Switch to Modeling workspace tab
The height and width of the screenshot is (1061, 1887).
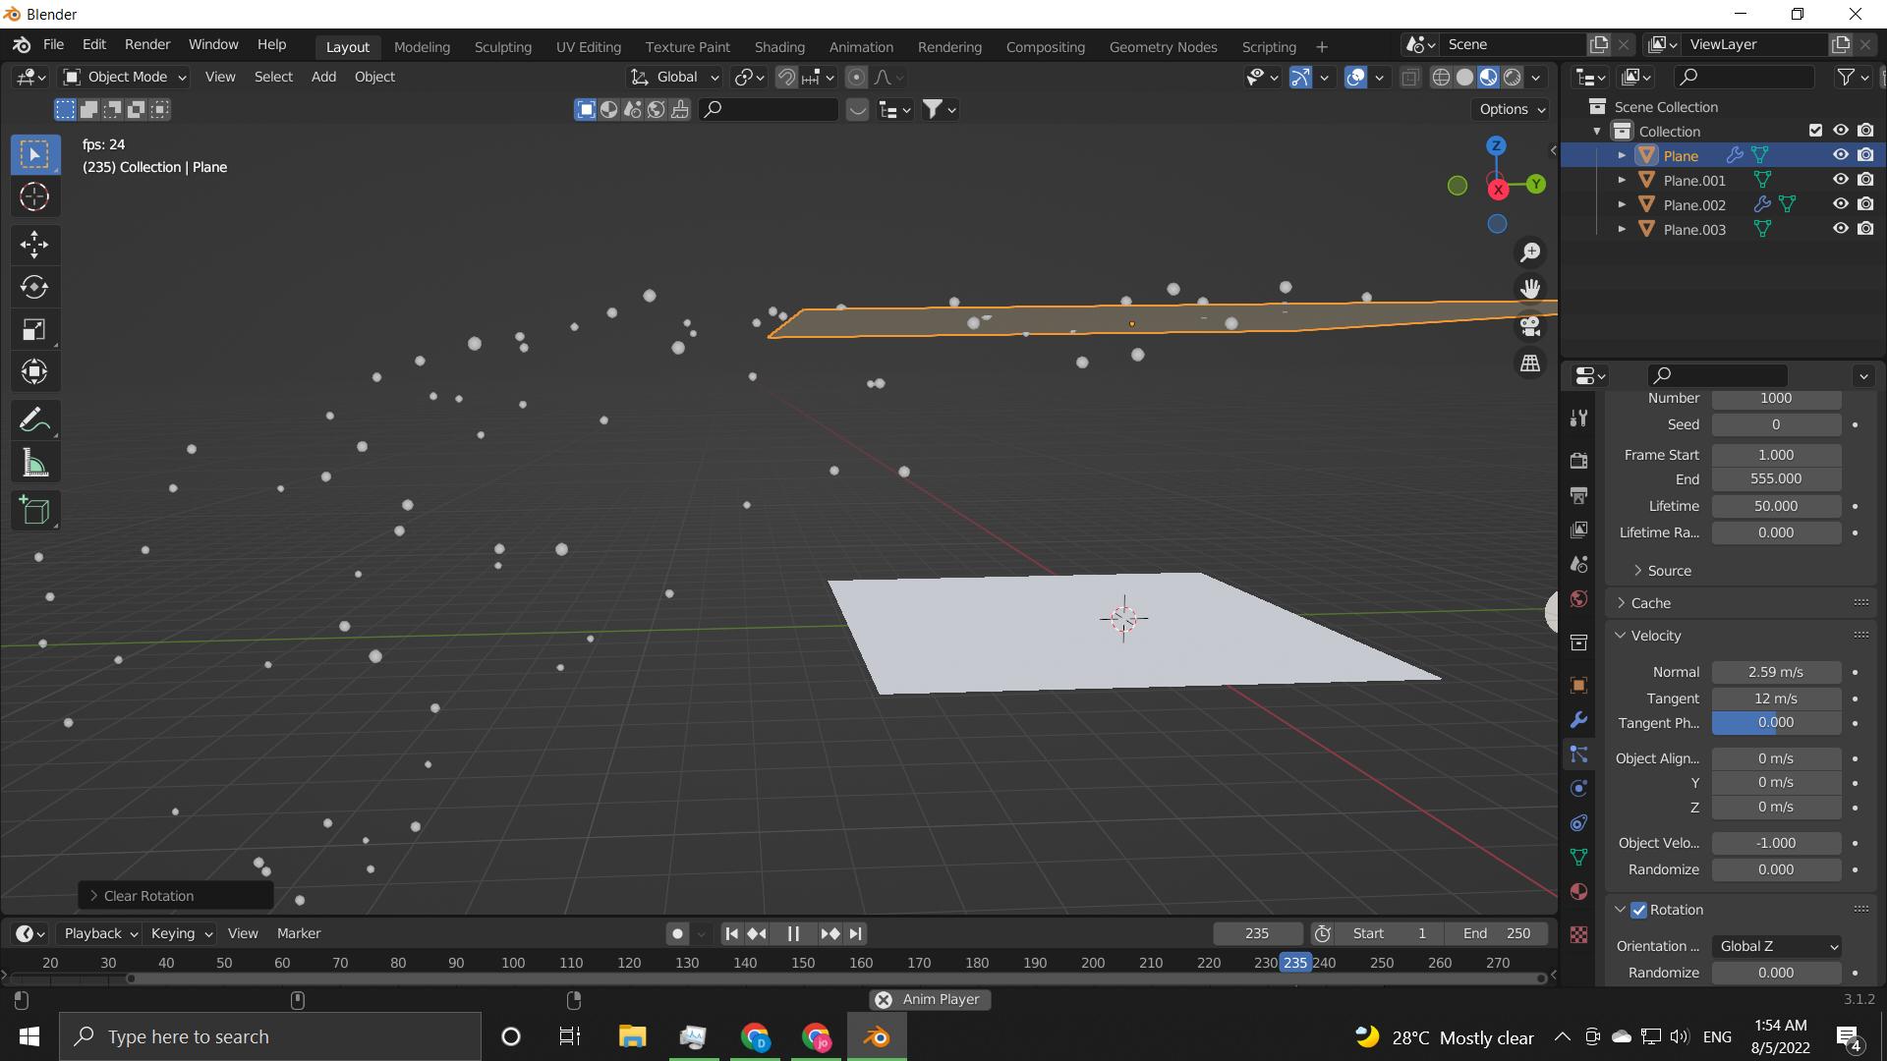[422, 47]
